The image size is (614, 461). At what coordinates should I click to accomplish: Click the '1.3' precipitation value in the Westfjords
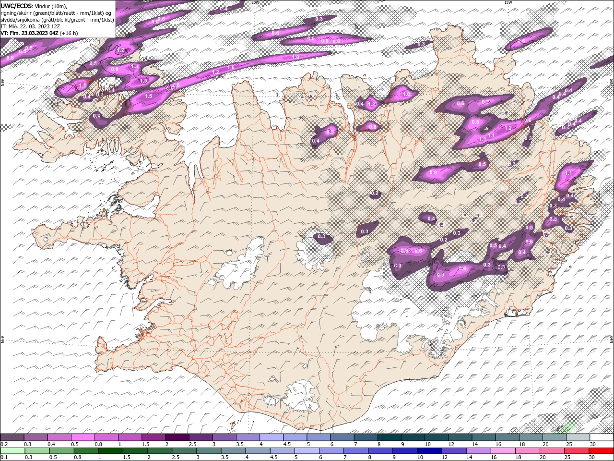click(x=135, y=67)
